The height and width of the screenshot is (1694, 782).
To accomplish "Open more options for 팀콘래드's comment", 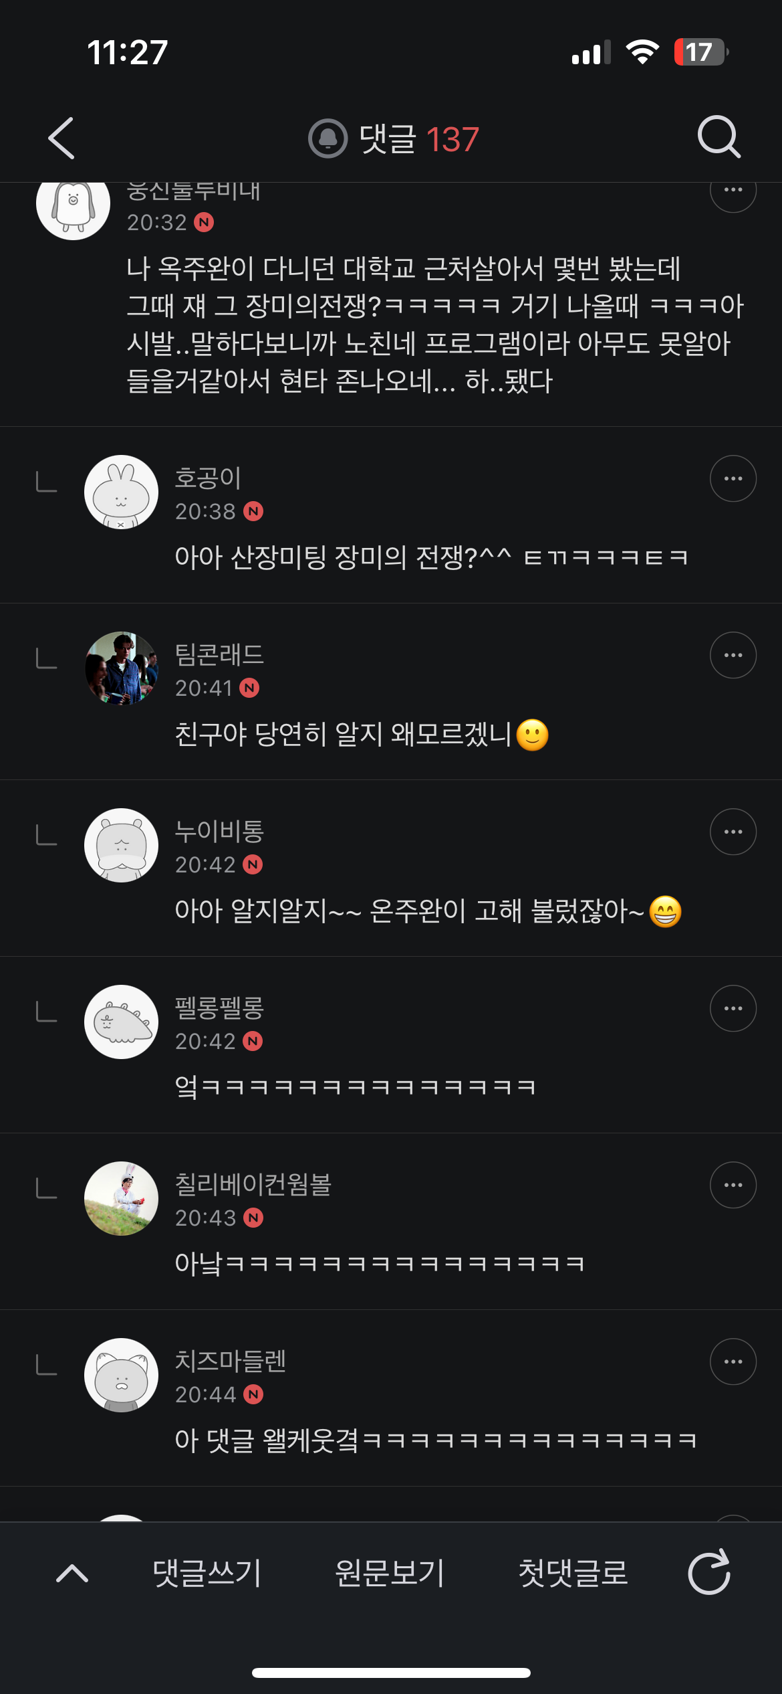I will (x=733, y=655).
